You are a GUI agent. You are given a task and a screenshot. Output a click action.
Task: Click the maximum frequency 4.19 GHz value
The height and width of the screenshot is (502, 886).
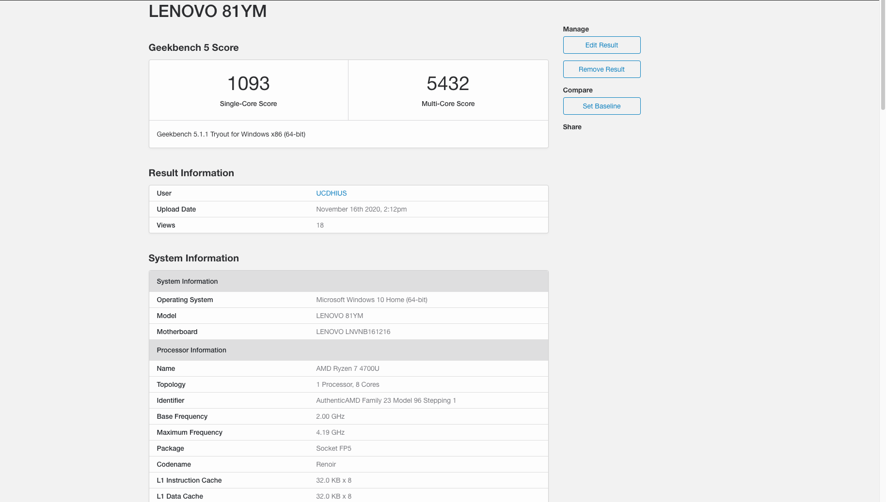(x=331, y=432)
